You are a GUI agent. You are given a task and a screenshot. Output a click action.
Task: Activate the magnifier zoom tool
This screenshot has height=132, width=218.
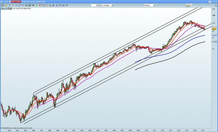50,5
